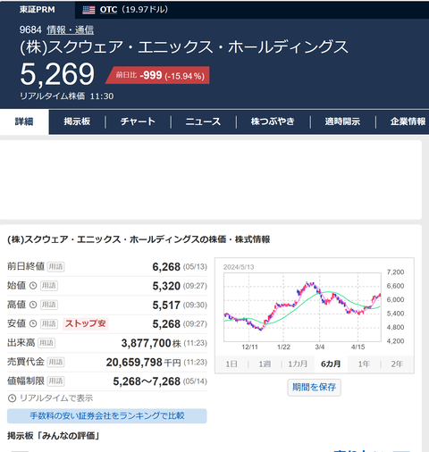Screen dimensions: 429x452
Task: Click the clock icon next to 高値
Action: [33, 305]
